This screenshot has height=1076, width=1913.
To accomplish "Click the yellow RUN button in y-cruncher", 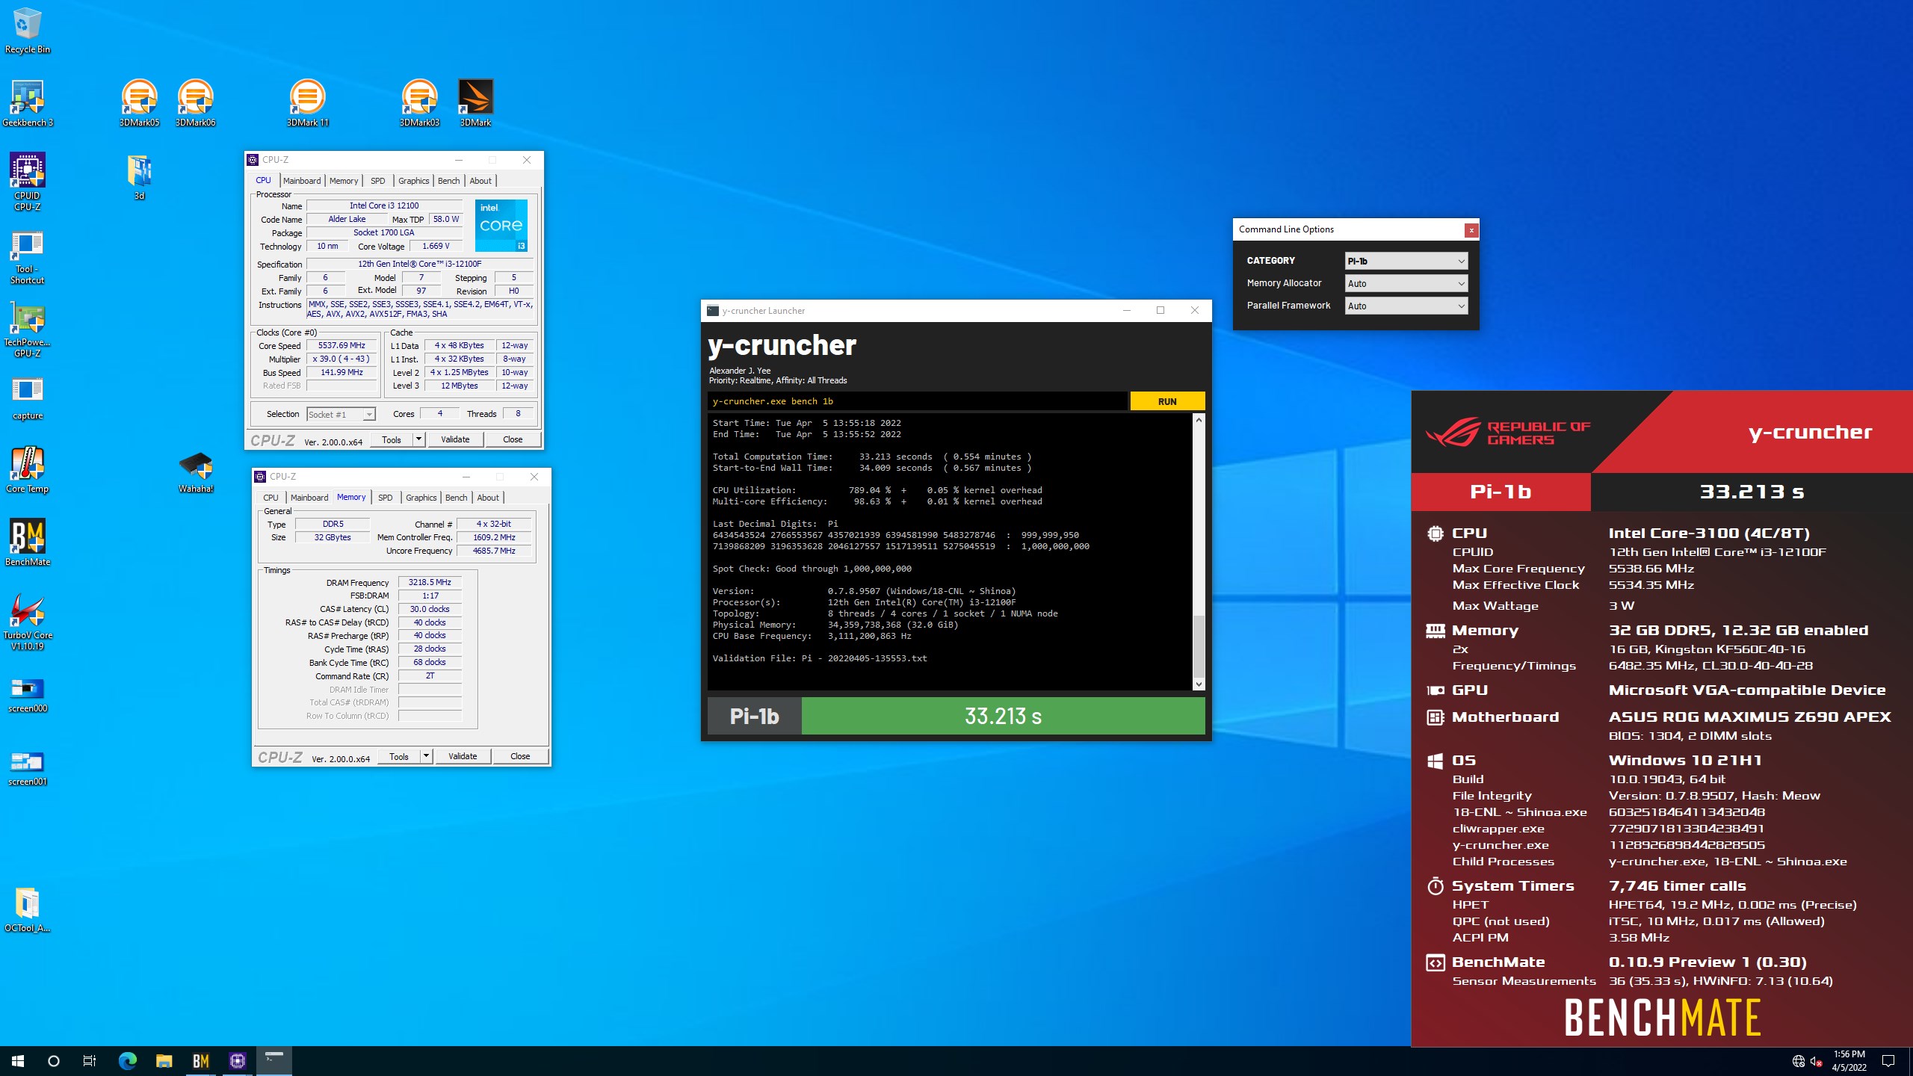I will [x=1167, y=401].
